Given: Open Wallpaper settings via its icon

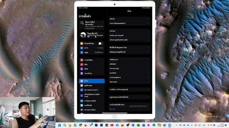Looking at the screenshot, I should [82, 105].
